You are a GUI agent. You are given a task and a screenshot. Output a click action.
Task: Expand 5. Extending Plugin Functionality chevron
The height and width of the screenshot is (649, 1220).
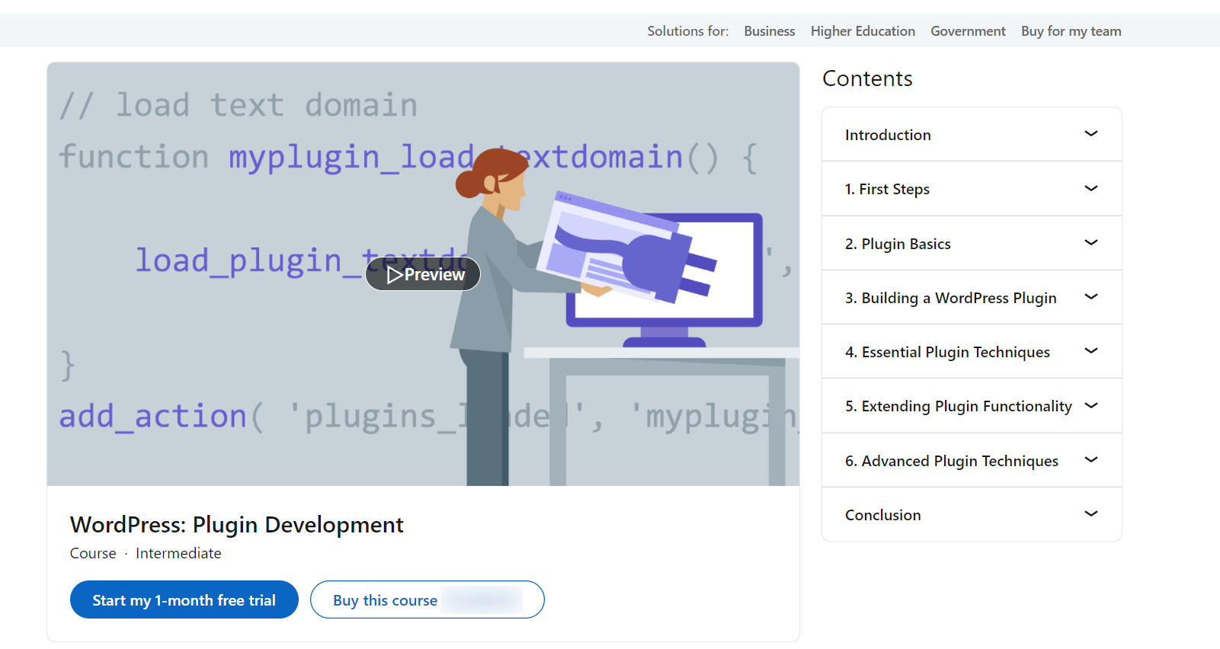[x=1091, y=406]
